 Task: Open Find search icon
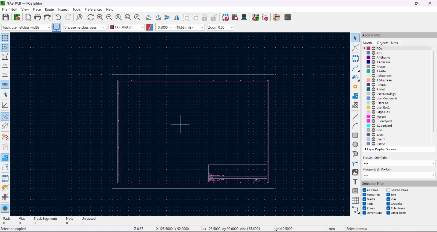click(x=79, y=17)
